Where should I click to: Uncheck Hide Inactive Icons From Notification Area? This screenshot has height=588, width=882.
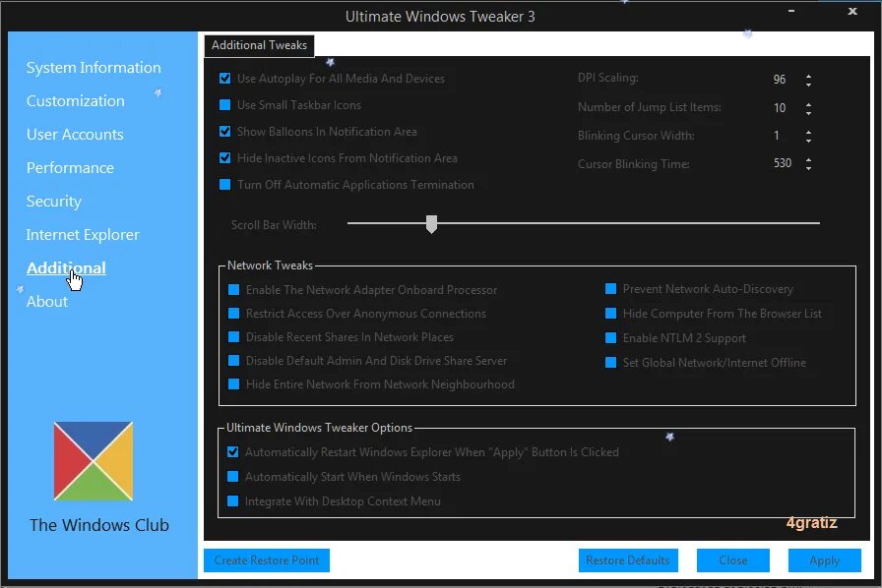pyautogui.click(x=225, y=157)
